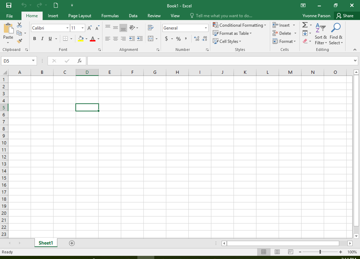Increase font size with the large A icon
This screenshot has width=360, height=259.
coord(90,28)
